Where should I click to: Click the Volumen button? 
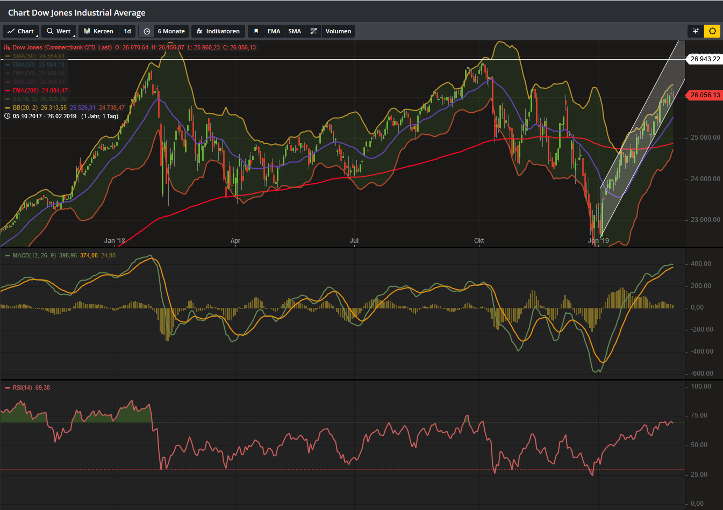(338, 31)
